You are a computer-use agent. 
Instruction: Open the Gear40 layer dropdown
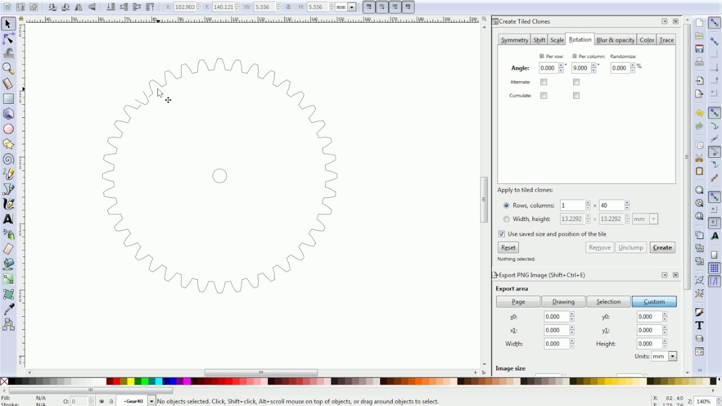click(151, 401)
